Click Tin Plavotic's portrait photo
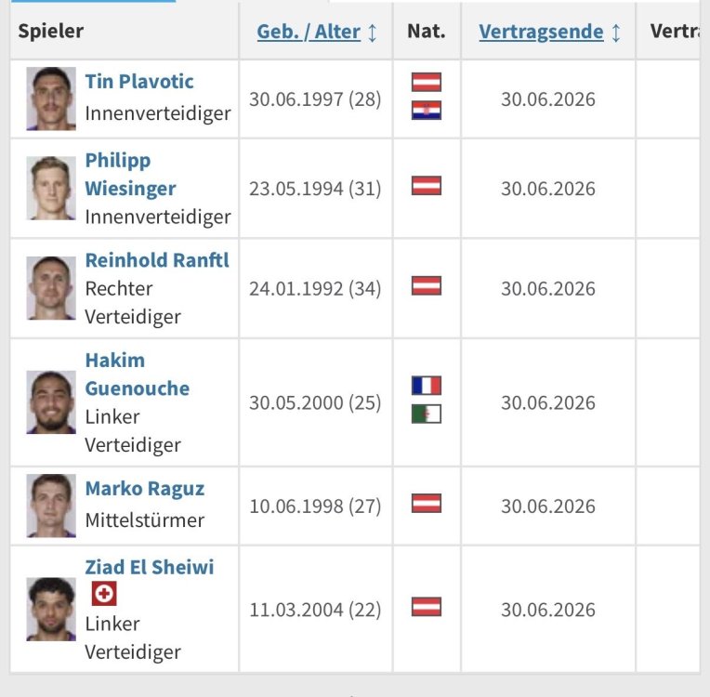 coord(51,98)
